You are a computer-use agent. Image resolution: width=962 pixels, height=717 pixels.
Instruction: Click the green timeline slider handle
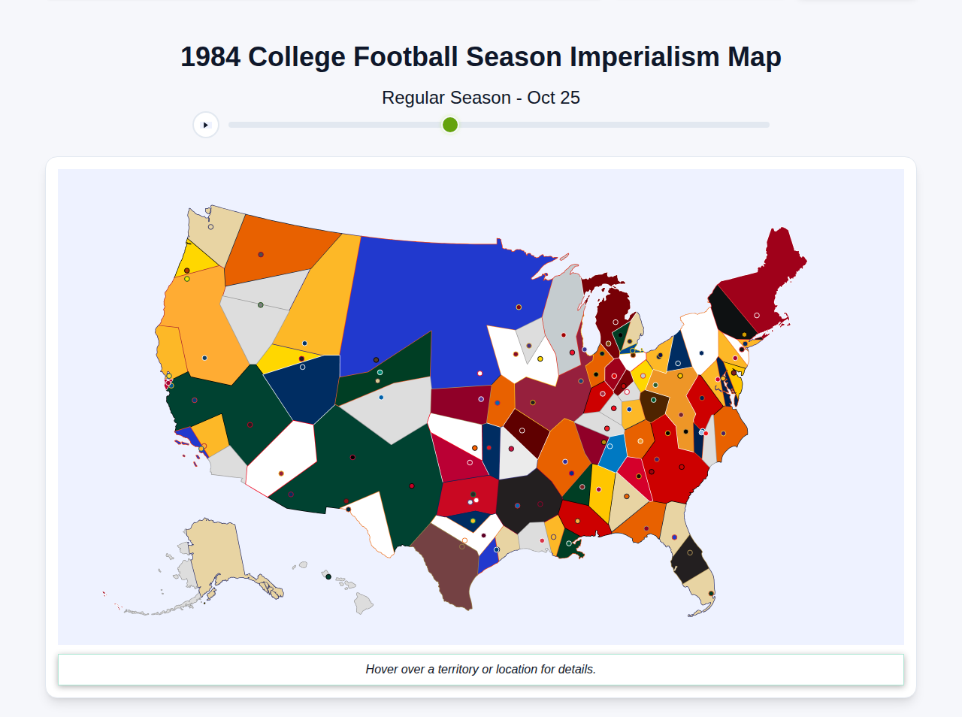[x=449, y=124]
